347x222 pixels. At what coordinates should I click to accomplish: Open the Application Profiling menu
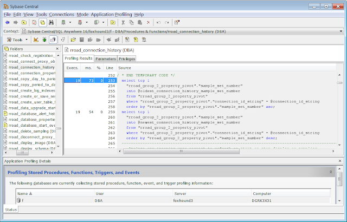111,15
